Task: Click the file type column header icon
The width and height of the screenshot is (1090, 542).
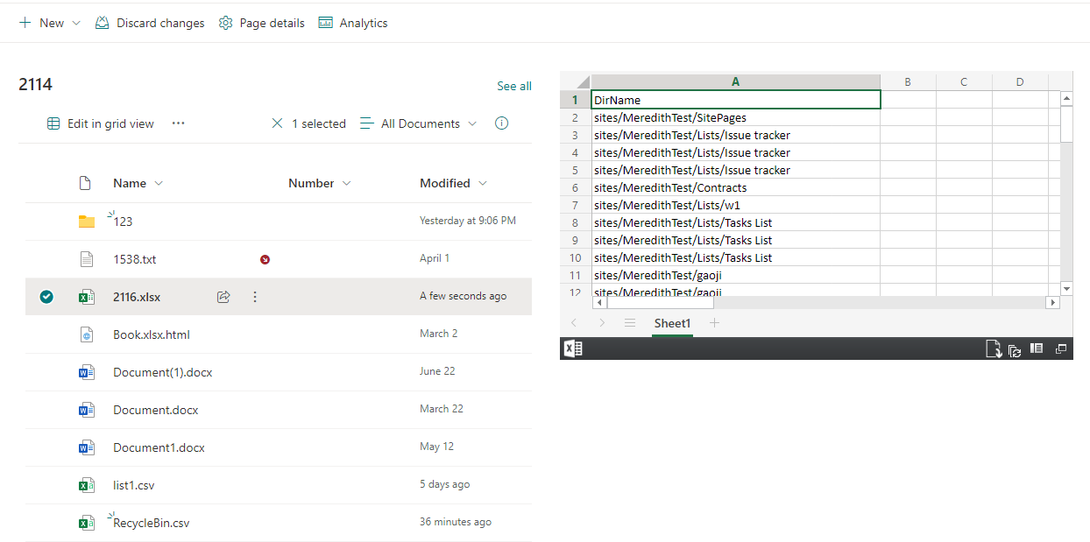Action: [x=85, y=183]
